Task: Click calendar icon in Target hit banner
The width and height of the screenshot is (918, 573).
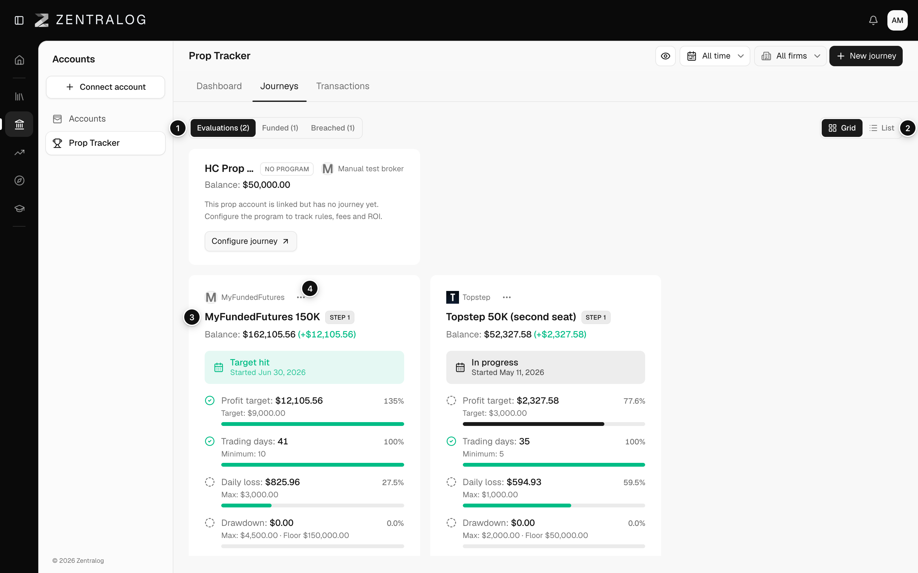Action: 218,367
